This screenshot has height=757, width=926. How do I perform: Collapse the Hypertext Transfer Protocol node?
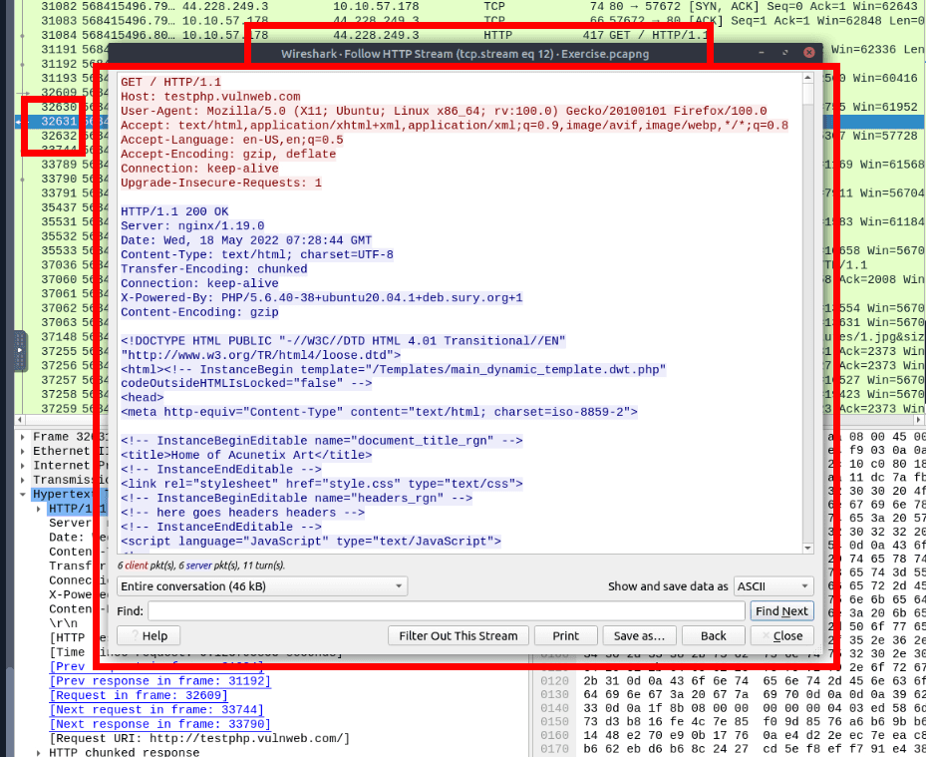click(x=23, y=494)
